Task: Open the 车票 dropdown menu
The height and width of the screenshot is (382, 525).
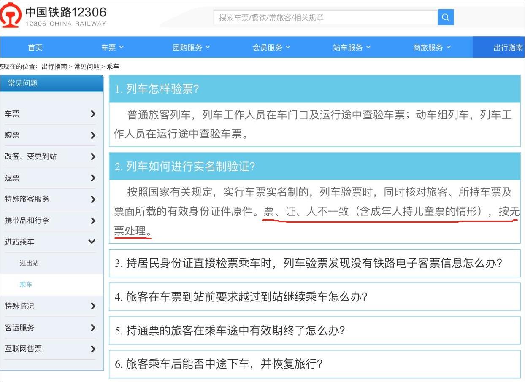Action: pos(112,48)
